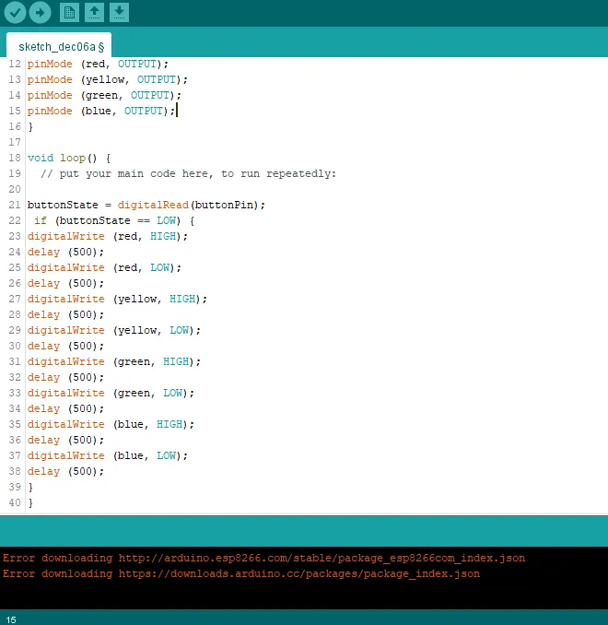Click 'digitalWrite (yellow, LOW);' on line 29
The width and height of the screenshot is (608, 625).
(x=114, y=330)
